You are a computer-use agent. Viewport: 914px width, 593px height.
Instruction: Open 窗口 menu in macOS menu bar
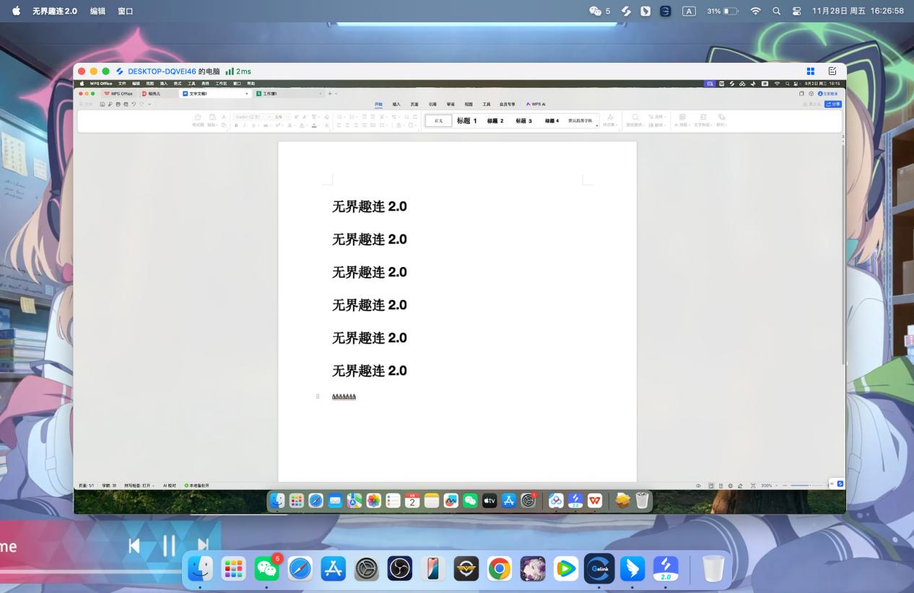(125, 11)
